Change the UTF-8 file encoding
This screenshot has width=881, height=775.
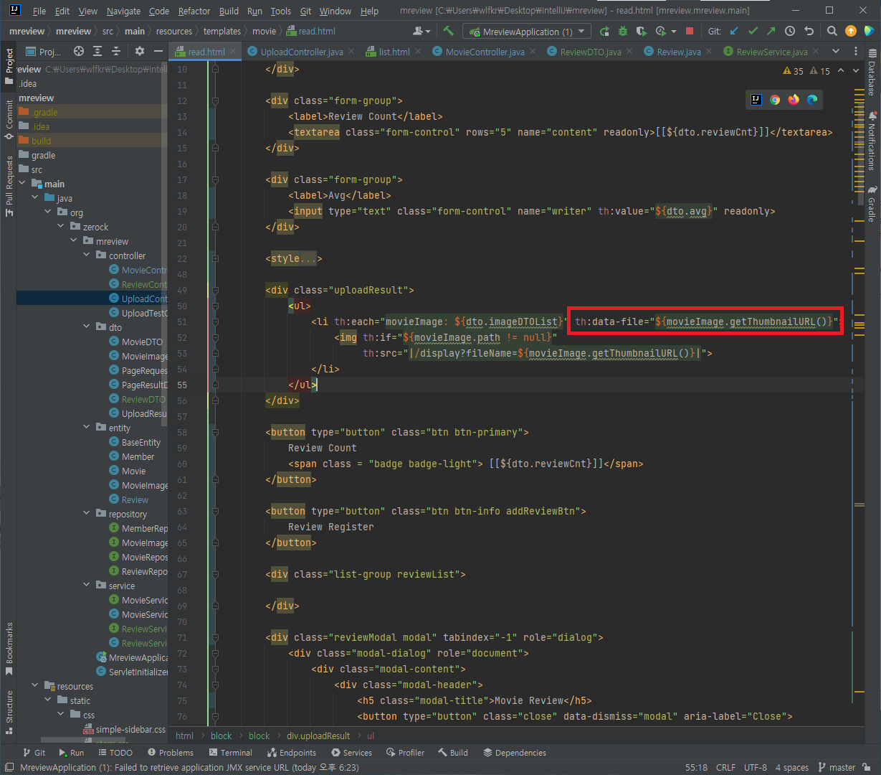click(755, 767)
